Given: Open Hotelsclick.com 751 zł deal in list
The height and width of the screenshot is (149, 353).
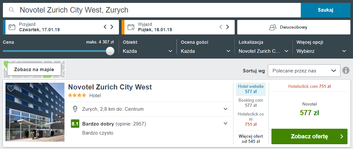Looking at the screenshot, I should pos(251,119).
